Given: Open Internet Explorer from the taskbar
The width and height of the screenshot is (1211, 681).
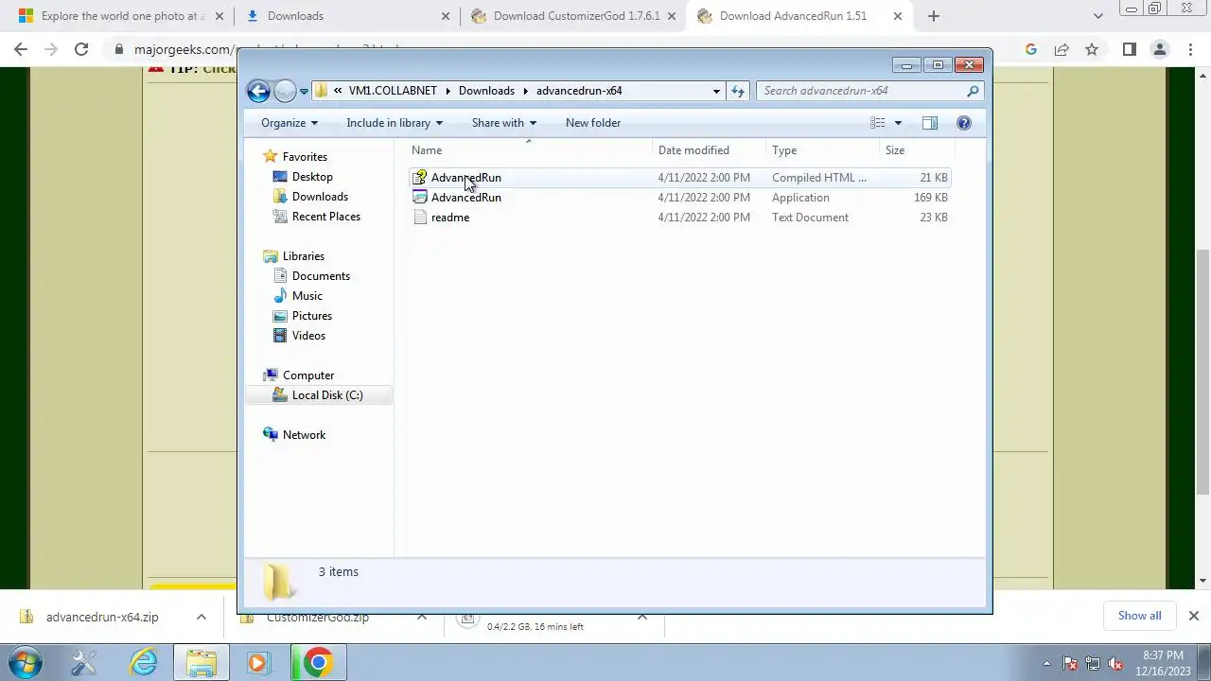Looking at the screenshot, I should (x=144, y=663).
